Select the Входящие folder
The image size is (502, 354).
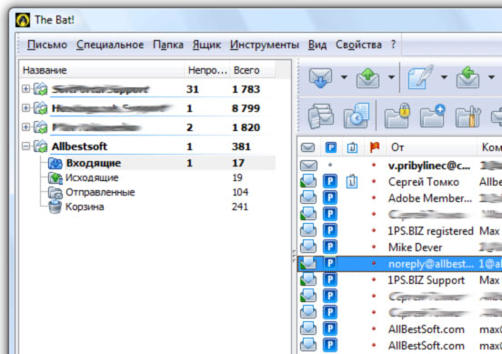(x=94, y=163)
